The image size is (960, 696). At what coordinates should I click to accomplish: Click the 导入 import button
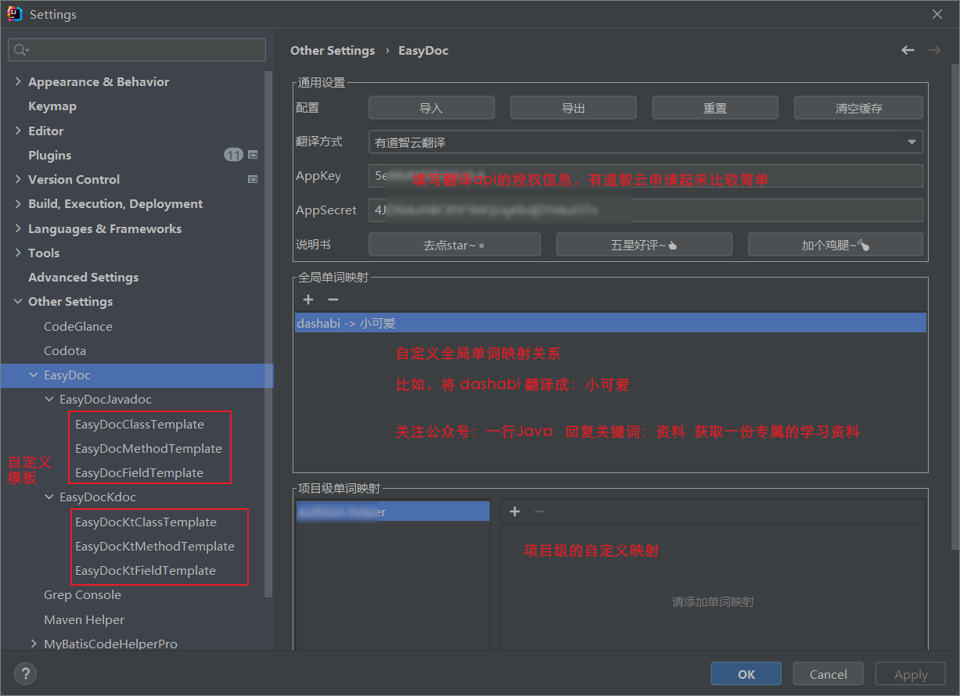click(x=431, y=108)
